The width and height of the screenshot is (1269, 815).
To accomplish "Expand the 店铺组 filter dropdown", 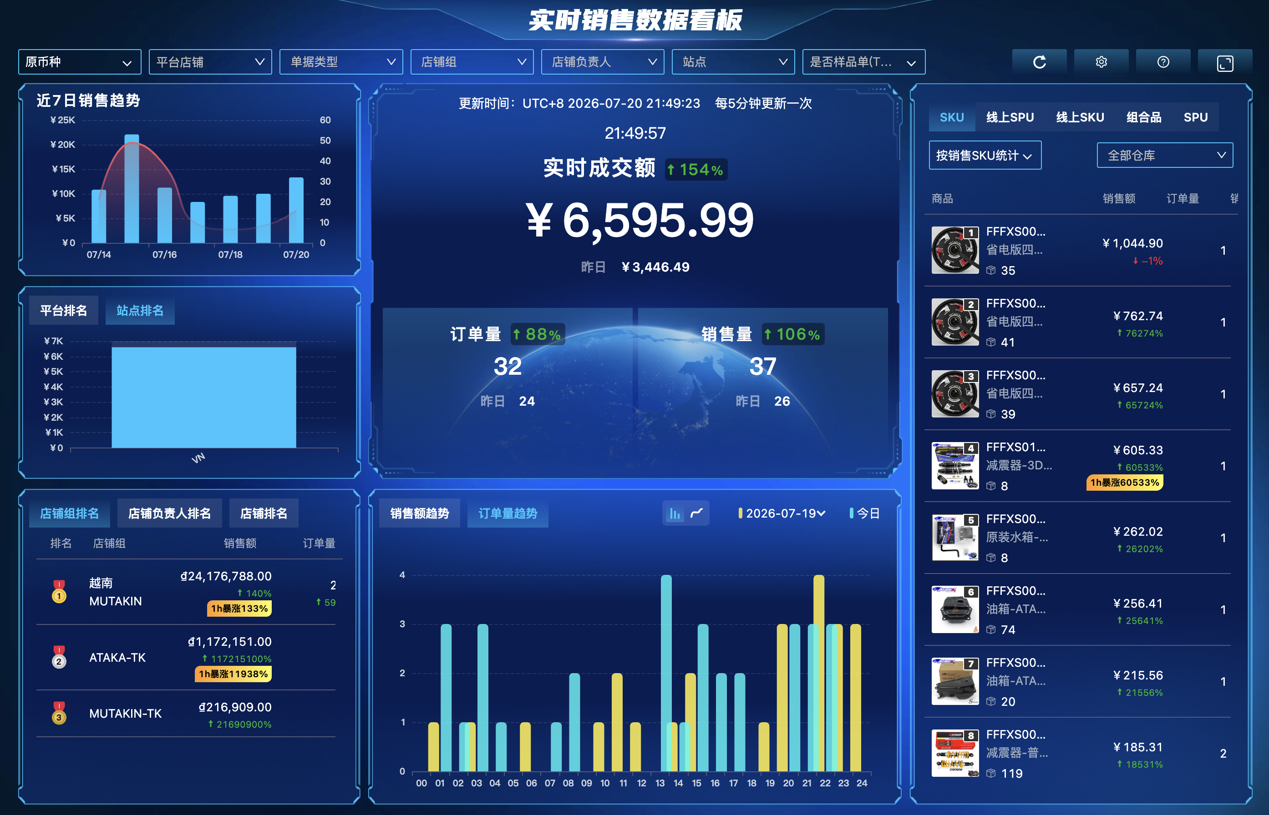I will point(472,62).
